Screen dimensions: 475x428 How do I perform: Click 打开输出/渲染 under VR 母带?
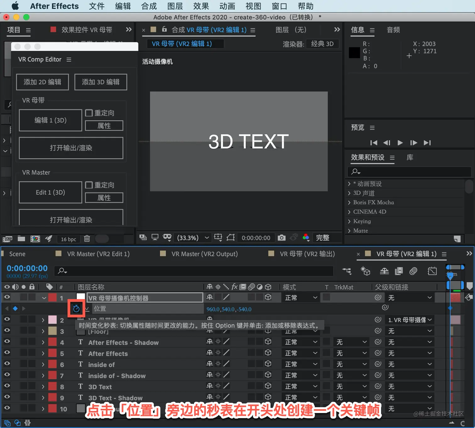(x=71, y=148)
